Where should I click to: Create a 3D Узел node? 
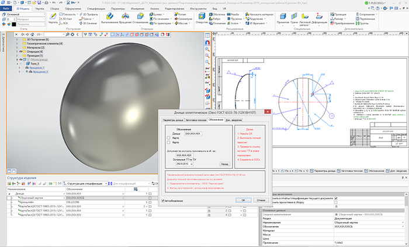65,19
